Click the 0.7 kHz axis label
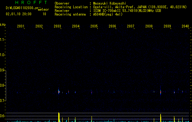 3,101
